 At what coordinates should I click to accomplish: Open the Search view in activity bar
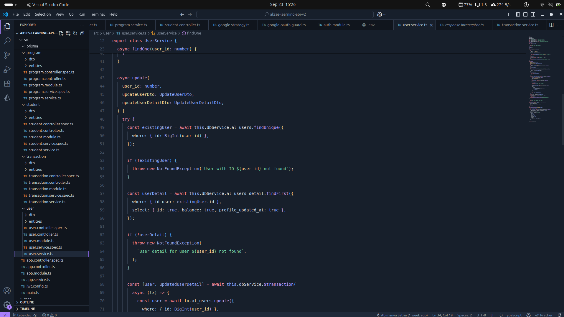tap(7, 41)
